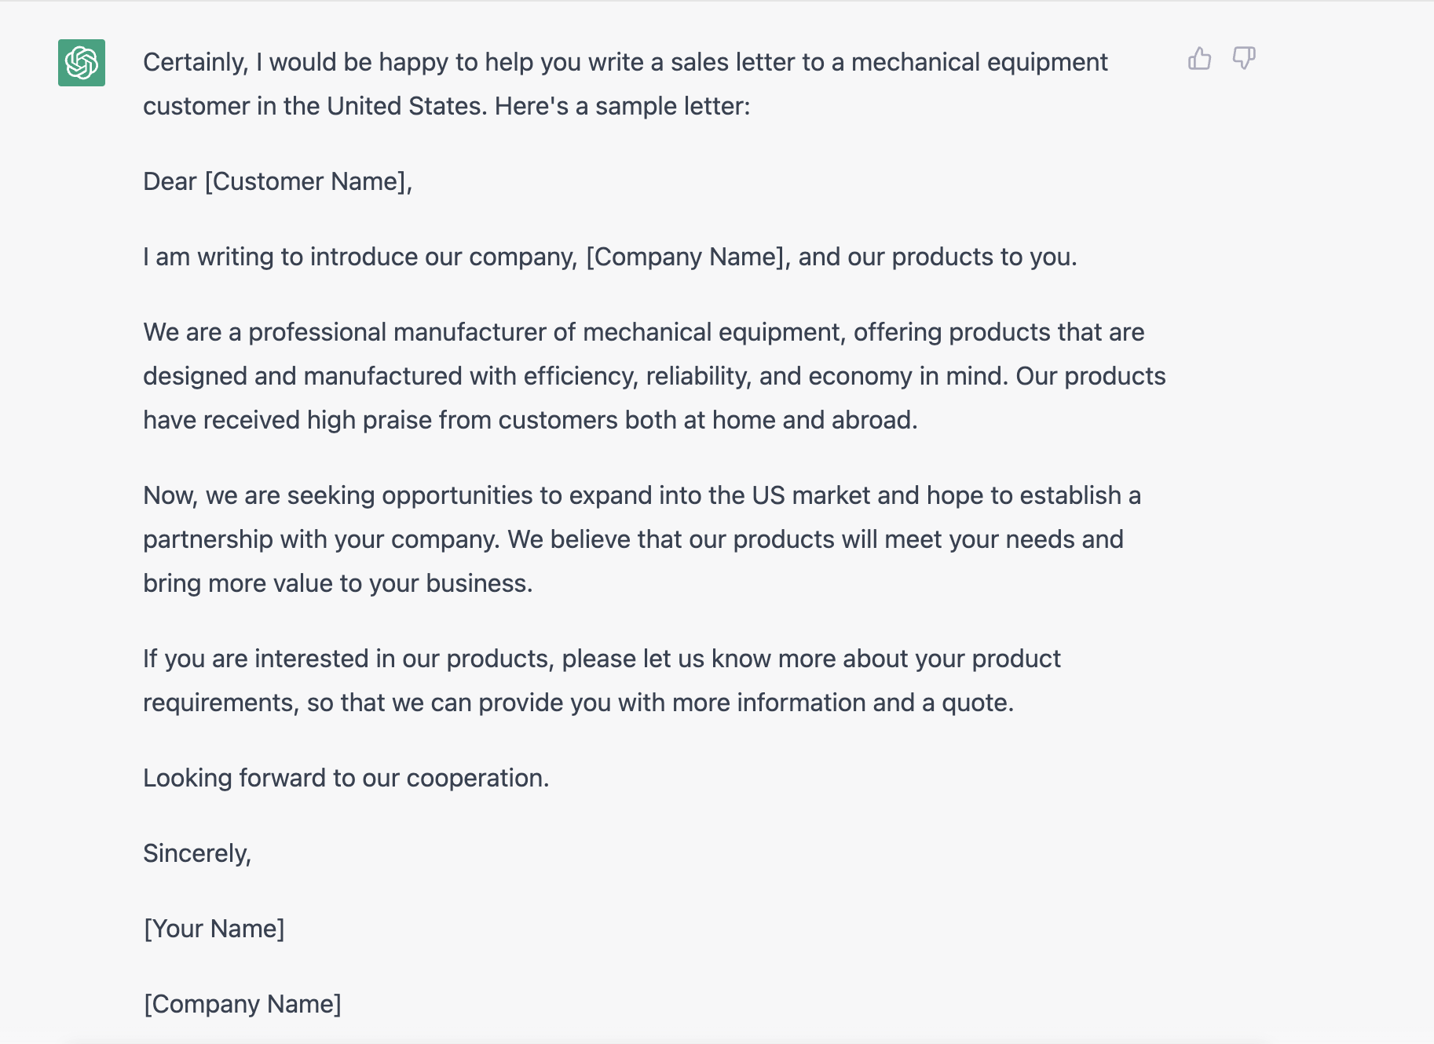Click 'have received high praise from customers' line
Viewport: 1434px width, 1044px height.
pos(530,420)
